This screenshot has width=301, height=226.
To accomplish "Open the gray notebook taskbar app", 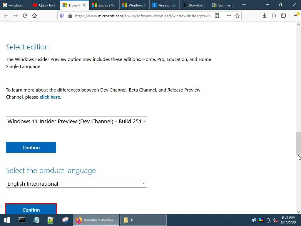I will [36, 220].
